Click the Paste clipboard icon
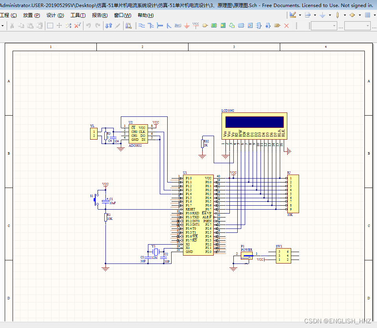Screen dimensions: 377x328 30,26
